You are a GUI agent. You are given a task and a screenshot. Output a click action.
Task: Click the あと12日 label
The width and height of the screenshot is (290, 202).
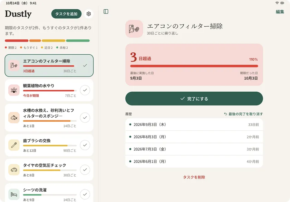(30, 150)
